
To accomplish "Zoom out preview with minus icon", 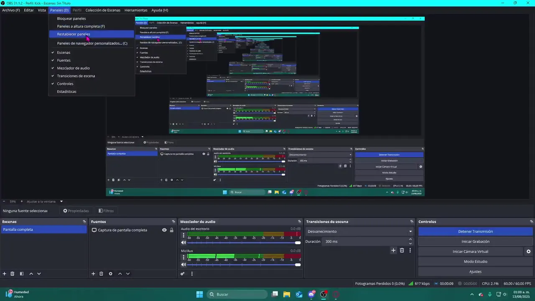I will tap(4, 202).
